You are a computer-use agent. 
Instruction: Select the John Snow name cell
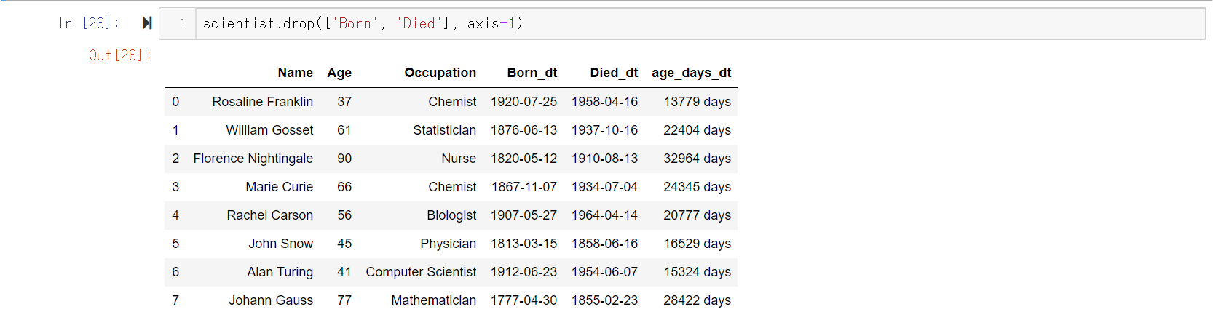pyautogui.click(x=280, y=244)
